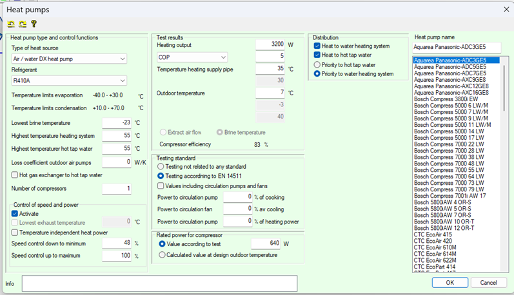Click the heat pump list scrollbar
The image size is (514, 295).
(x=504, y=161)
